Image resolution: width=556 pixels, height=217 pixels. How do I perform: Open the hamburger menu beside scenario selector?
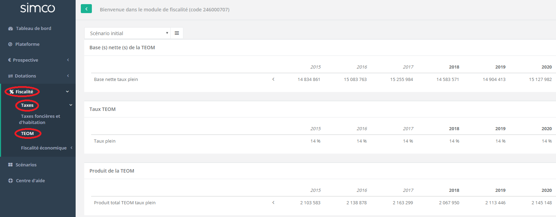[x=177, y=33]
